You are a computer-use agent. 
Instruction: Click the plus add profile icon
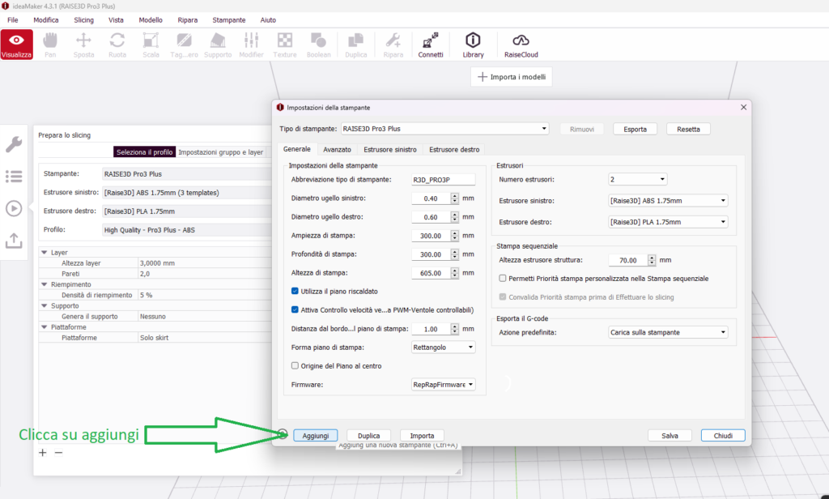(x=43, y=453)
